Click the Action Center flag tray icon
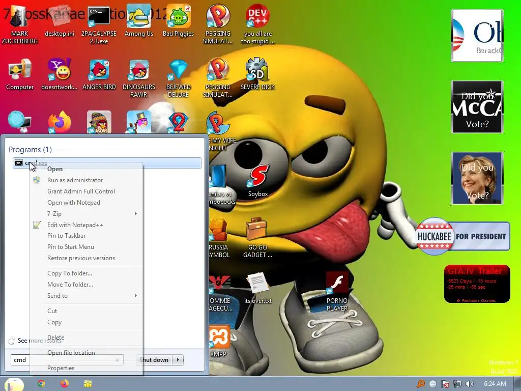521x391 pixels. tap(445, 384)
